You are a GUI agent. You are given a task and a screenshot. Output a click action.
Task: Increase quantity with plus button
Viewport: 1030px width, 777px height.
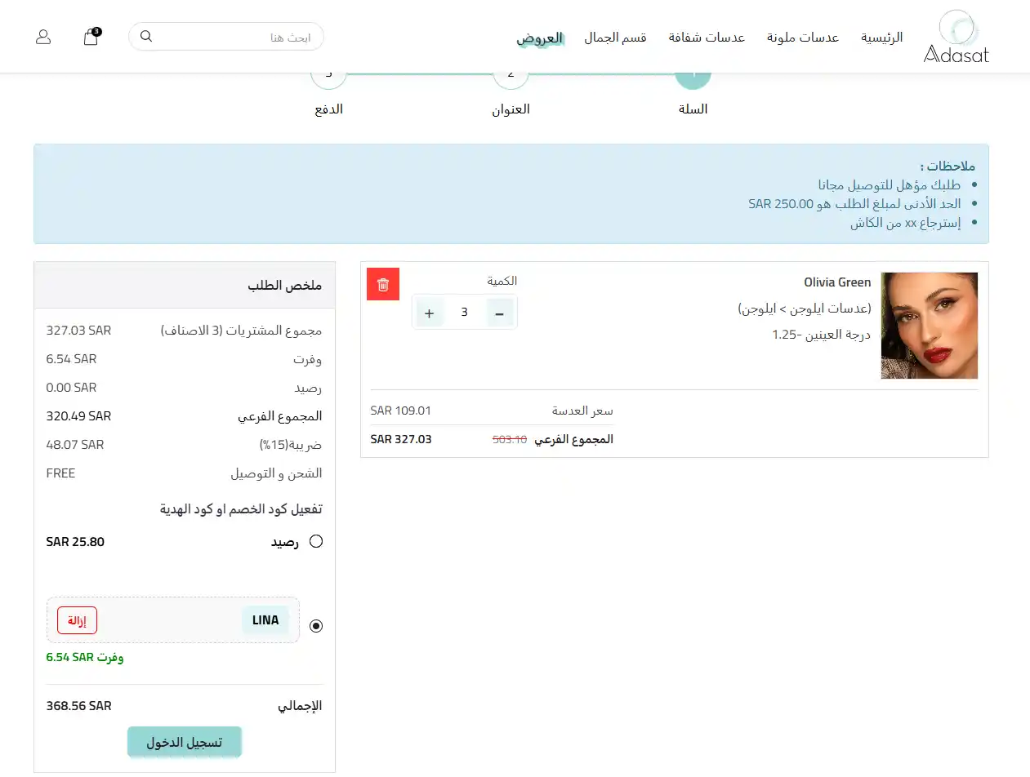click(430, 313)
